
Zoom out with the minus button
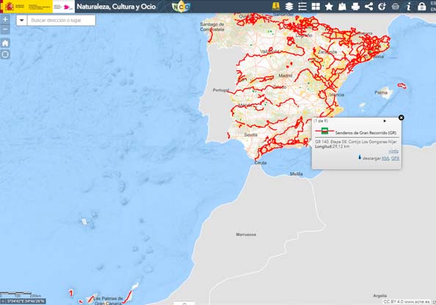(5, 29)
